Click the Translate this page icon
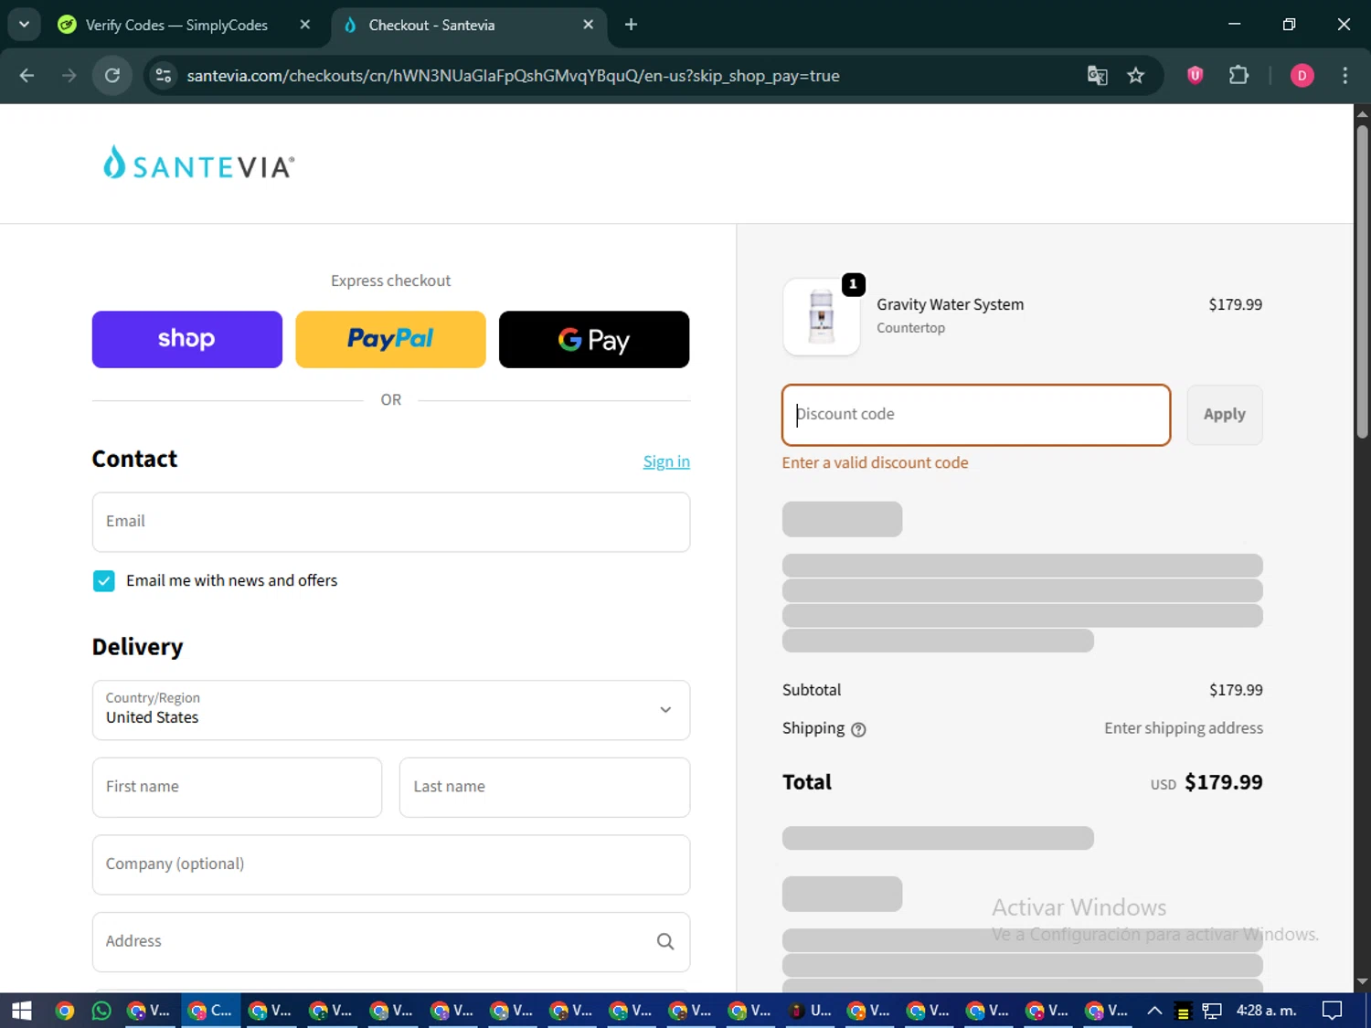Image resolution: width=1371 pixels, height=1028 pixels. (x=1097, y=76)
